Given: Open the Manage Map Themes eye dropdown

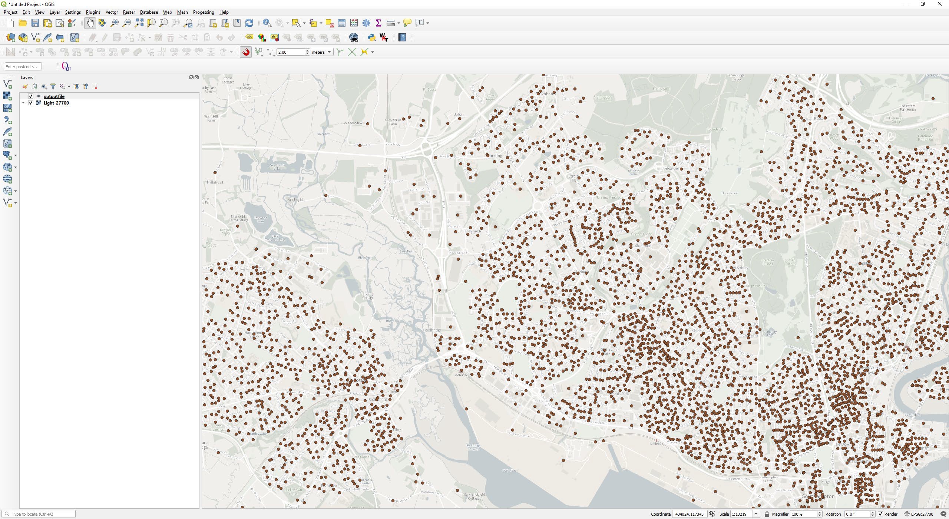Looking at the screenshot, I should coord(44,86).
